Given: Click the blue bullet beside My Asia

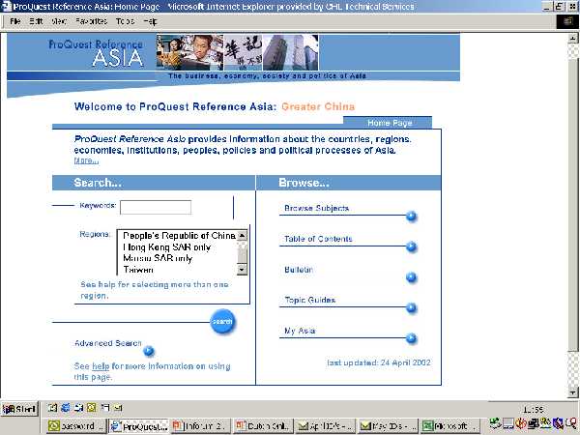Looking at the screenshot, I should (411, 338).
